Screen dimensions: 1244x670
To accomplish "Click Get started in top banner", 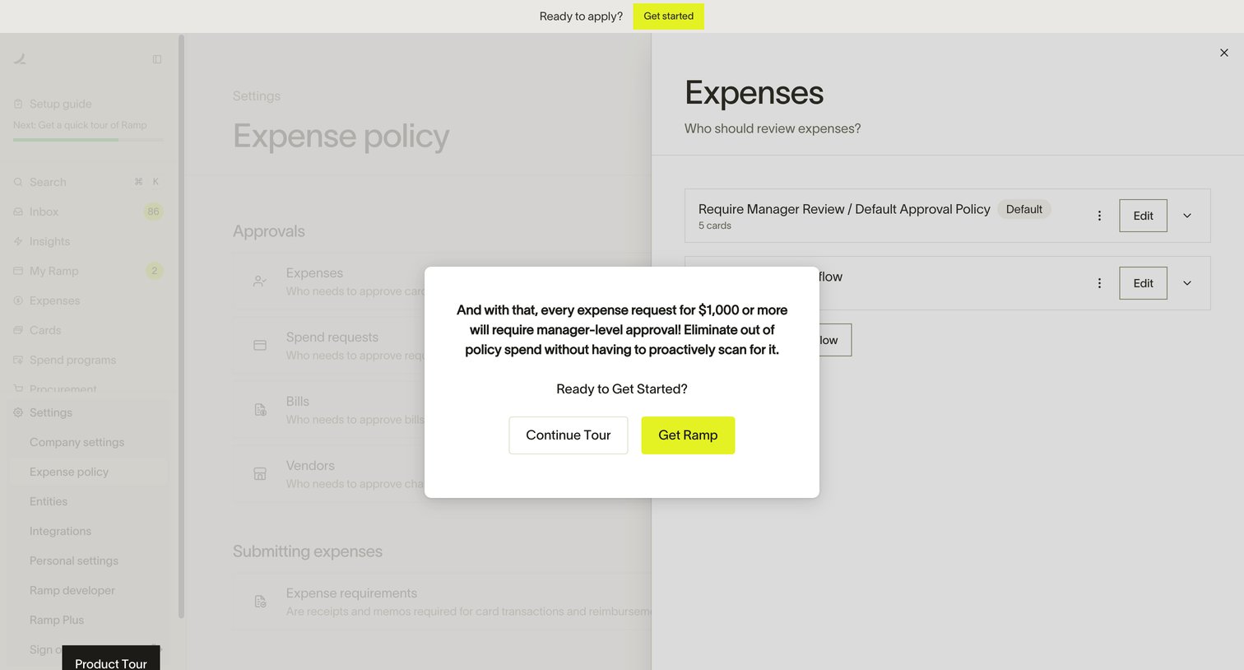I will (x=668, y=16).
